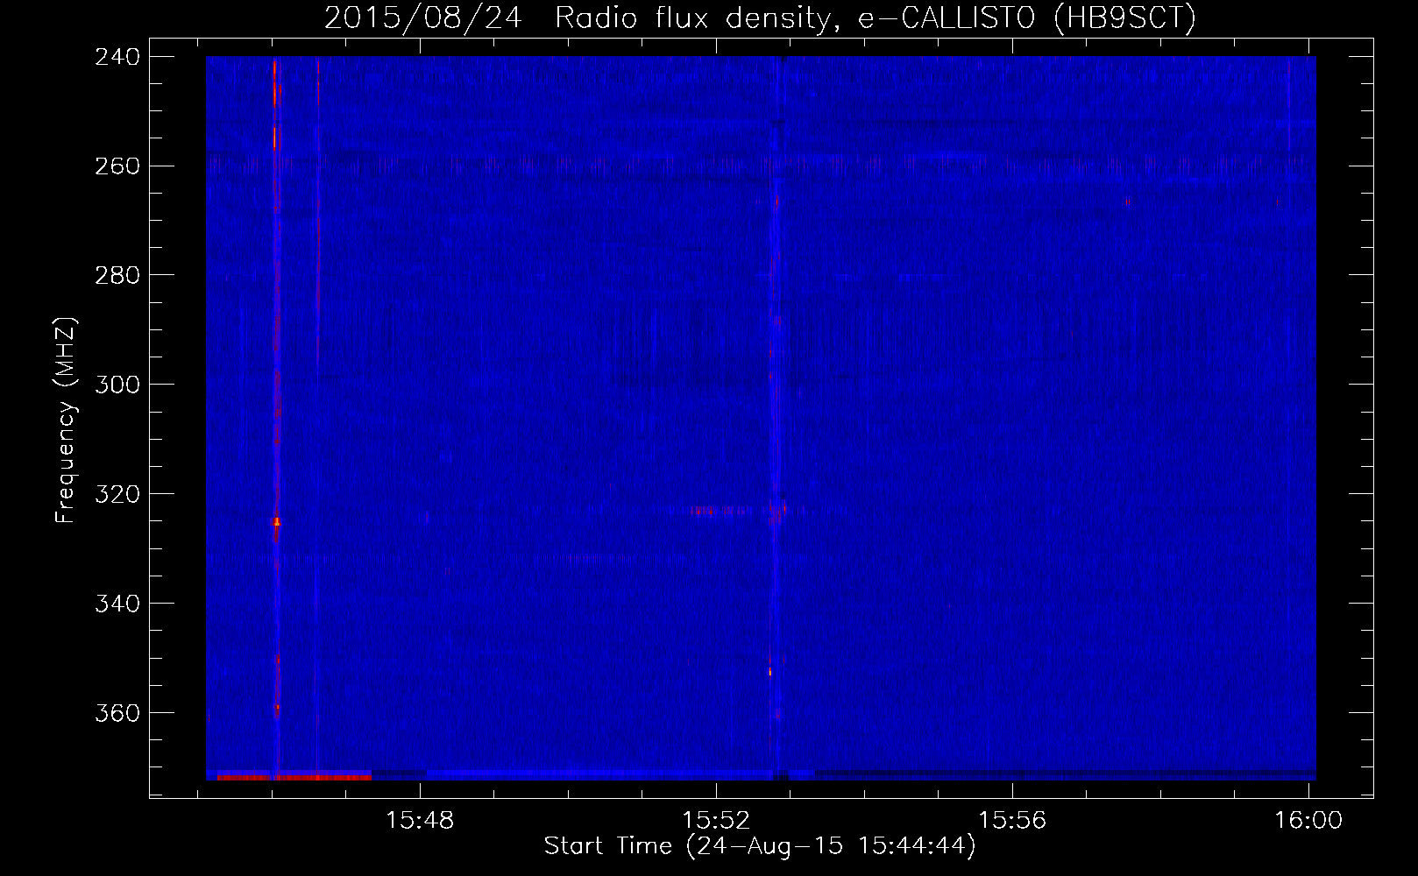Click the bright burst near 325 MHz at 15:46
This screenshot has height=876, width=1418.
point(277,522)
